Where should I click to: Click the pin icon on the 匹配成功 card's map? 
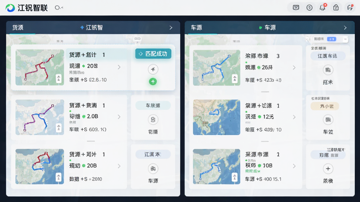coord(59,79)
